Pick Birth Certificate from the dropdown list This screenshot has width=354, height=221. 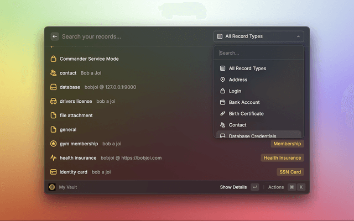(x=246, y=114)
